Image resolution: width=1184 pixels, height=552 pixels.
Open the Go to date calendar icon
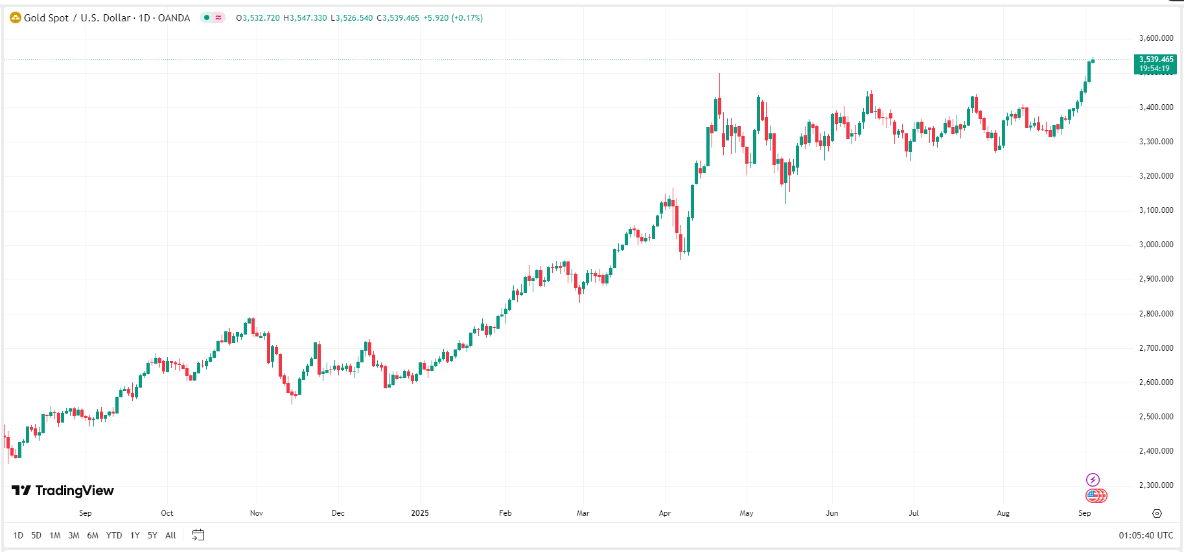tap(198, 535)
